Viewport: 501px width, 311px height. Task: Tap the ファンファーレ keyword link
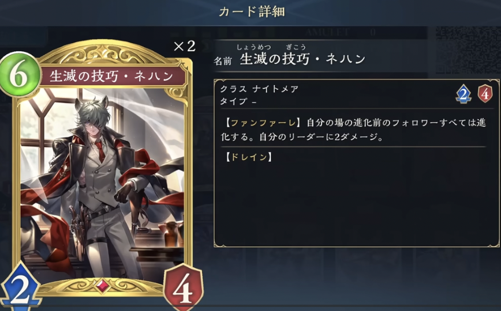tap(263, 123)
